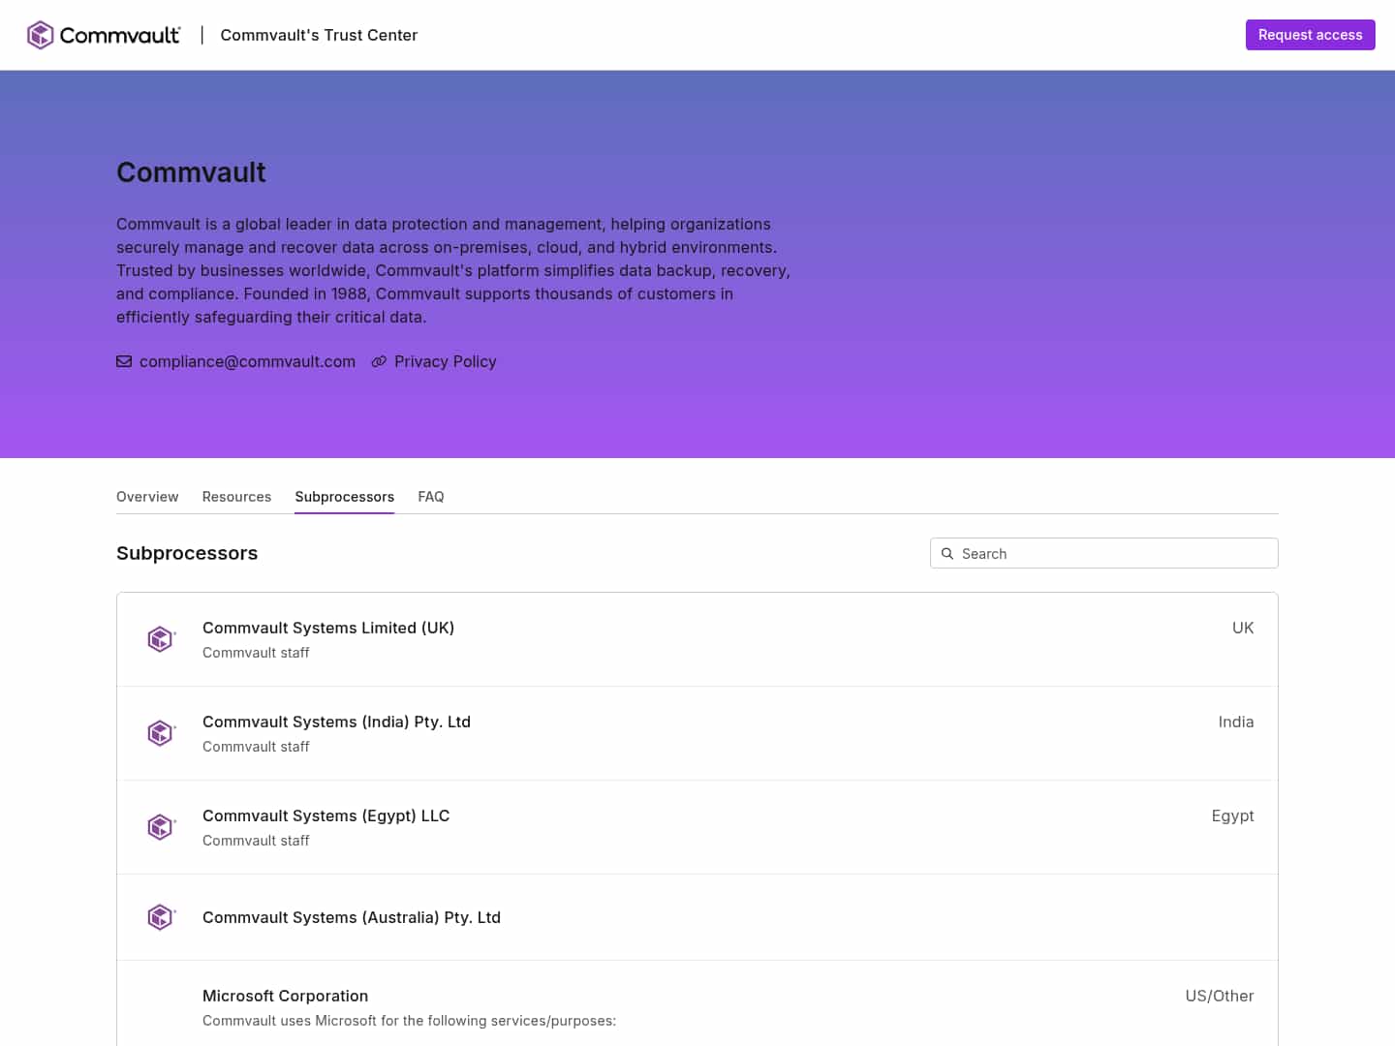Switch to the Overview tab

(147, 496)
